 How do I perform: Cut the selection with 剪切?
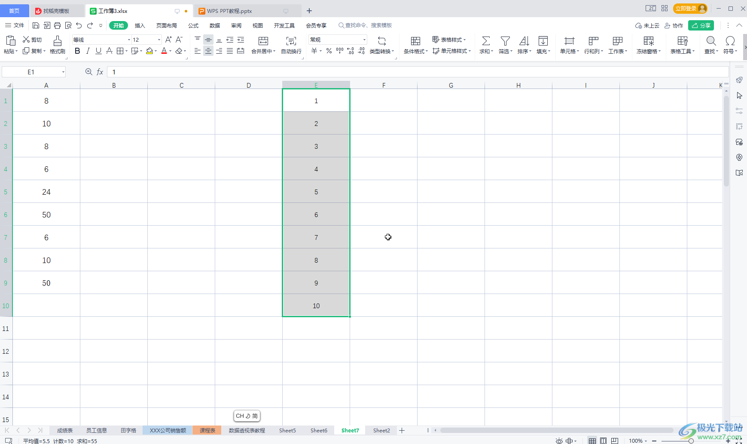point(32,40)
